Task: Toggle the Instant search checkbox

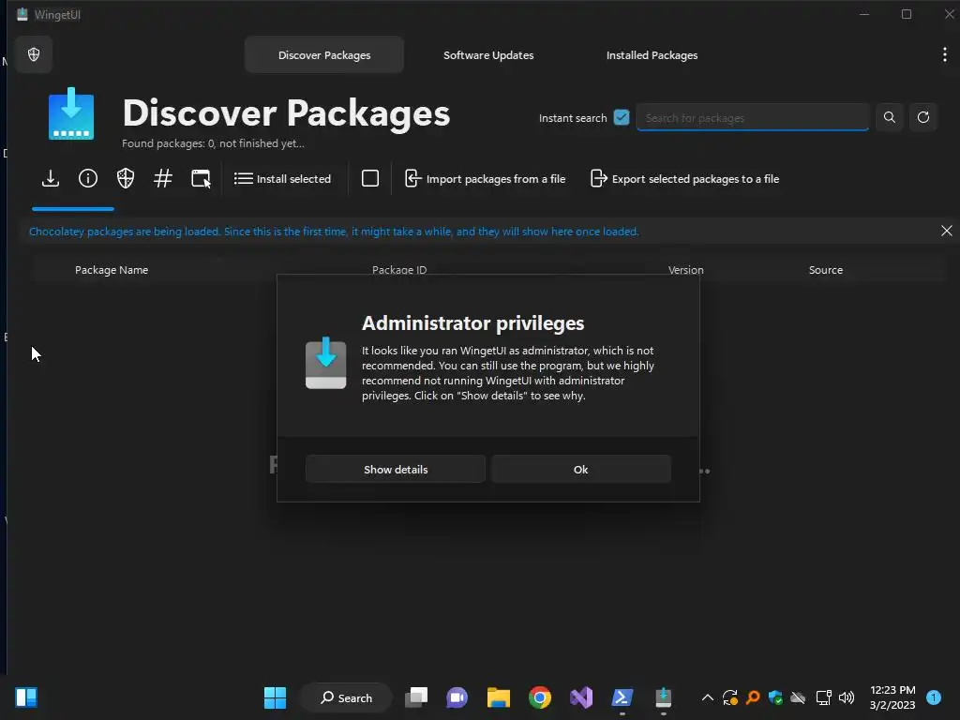Action: click(x=621, y=117)
